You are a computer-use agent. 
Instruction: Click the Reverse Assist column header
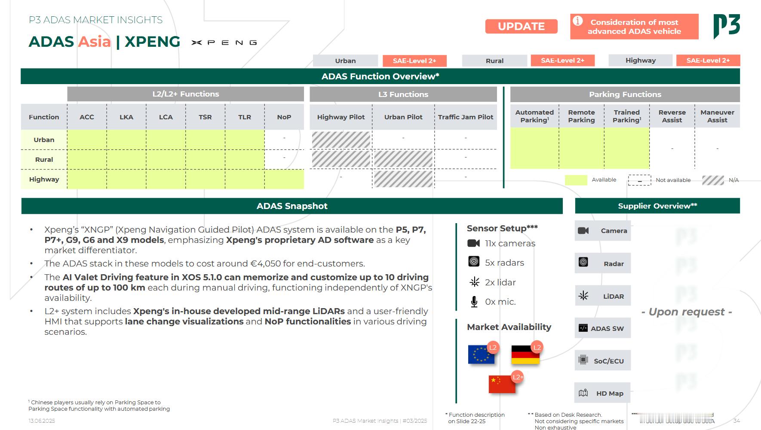(x=672, y=116)
